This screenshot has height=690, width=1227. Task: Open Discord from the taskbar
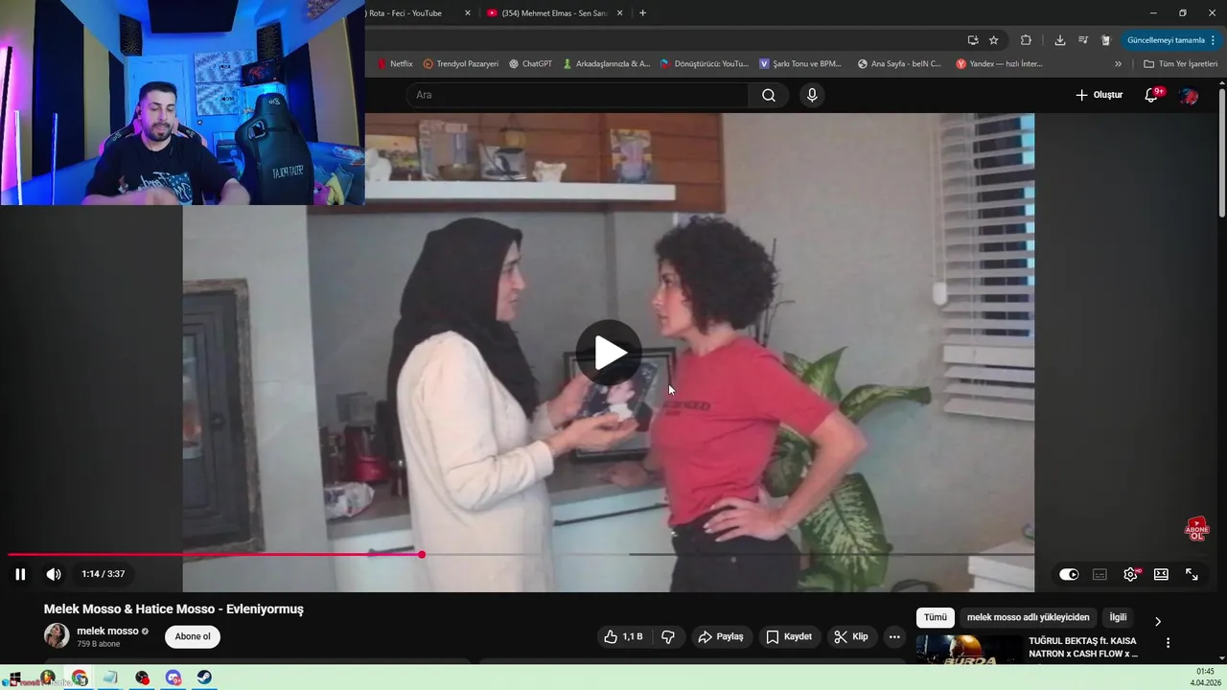[x=174, y=678]
